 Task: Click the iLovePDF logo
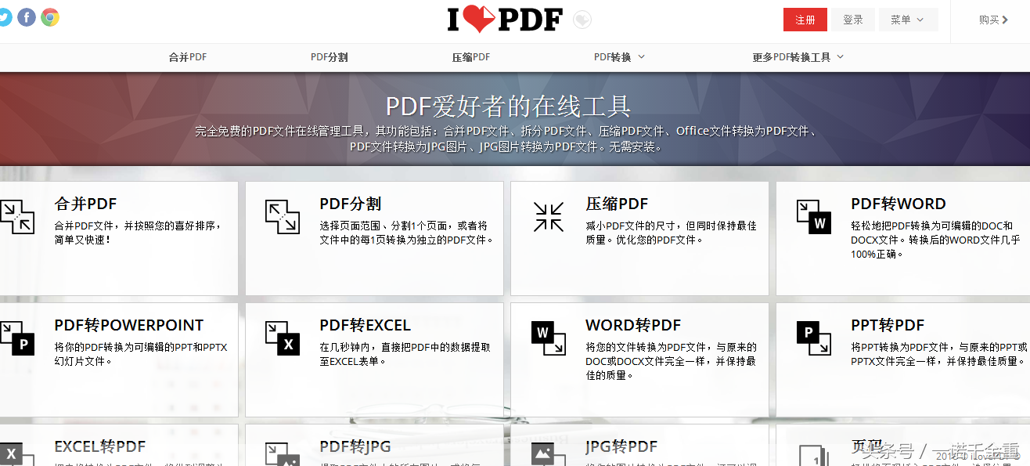point(505,20)
